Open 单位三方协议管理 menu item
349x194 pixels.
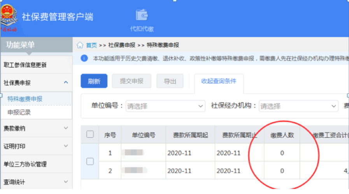[25, 164]
